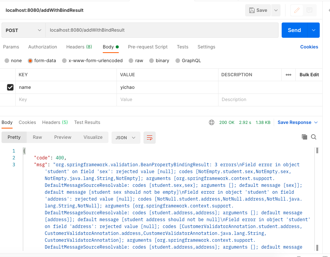Click the pencil edit icon
330x257 pixels.
coord(297,10)
